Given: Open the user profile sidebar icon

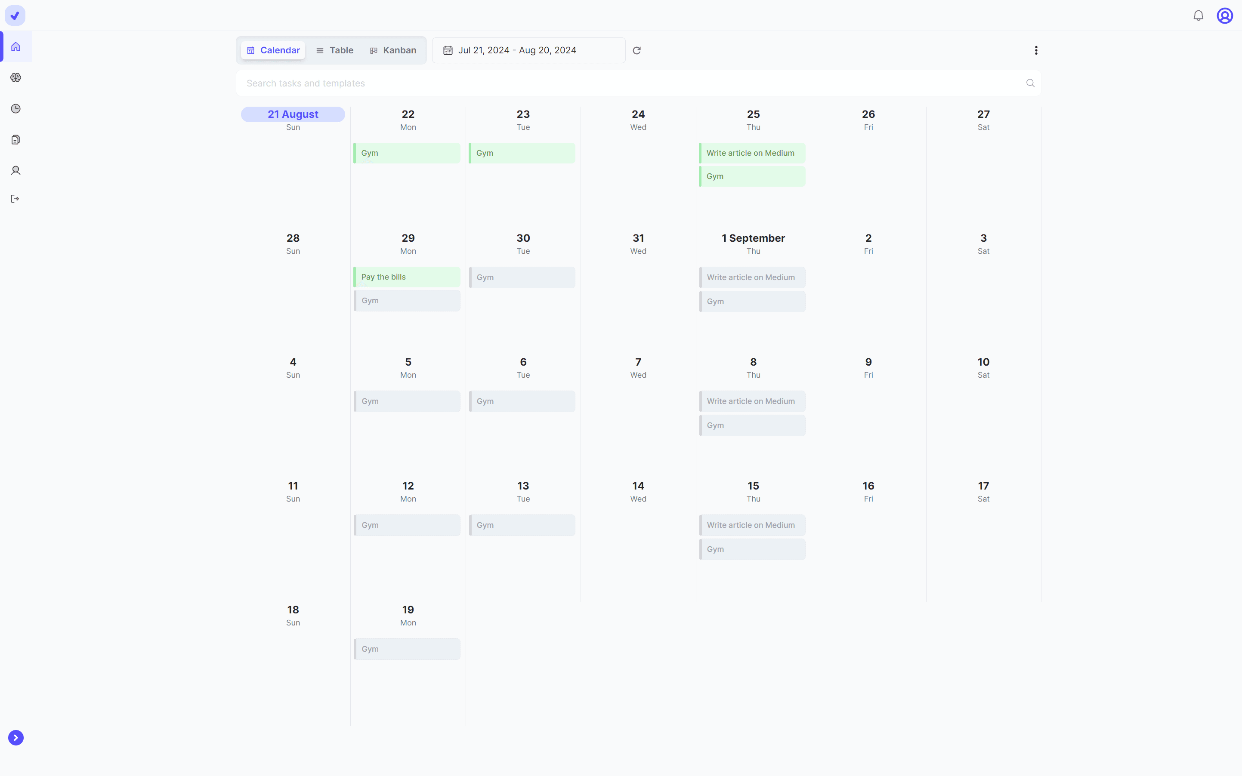Looking at the screenshot, I should 16,170.
